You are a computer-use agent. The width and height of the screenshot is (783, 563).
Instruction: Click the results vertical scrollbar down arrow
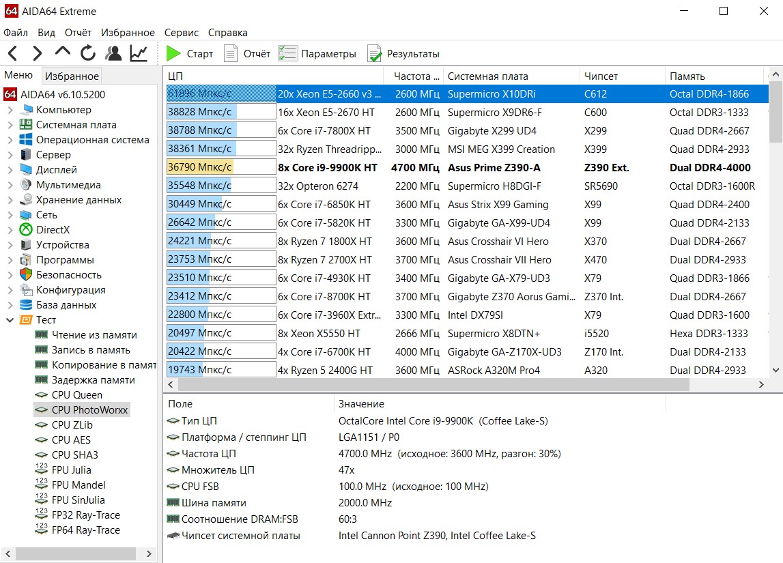click(x=775, y=370)
